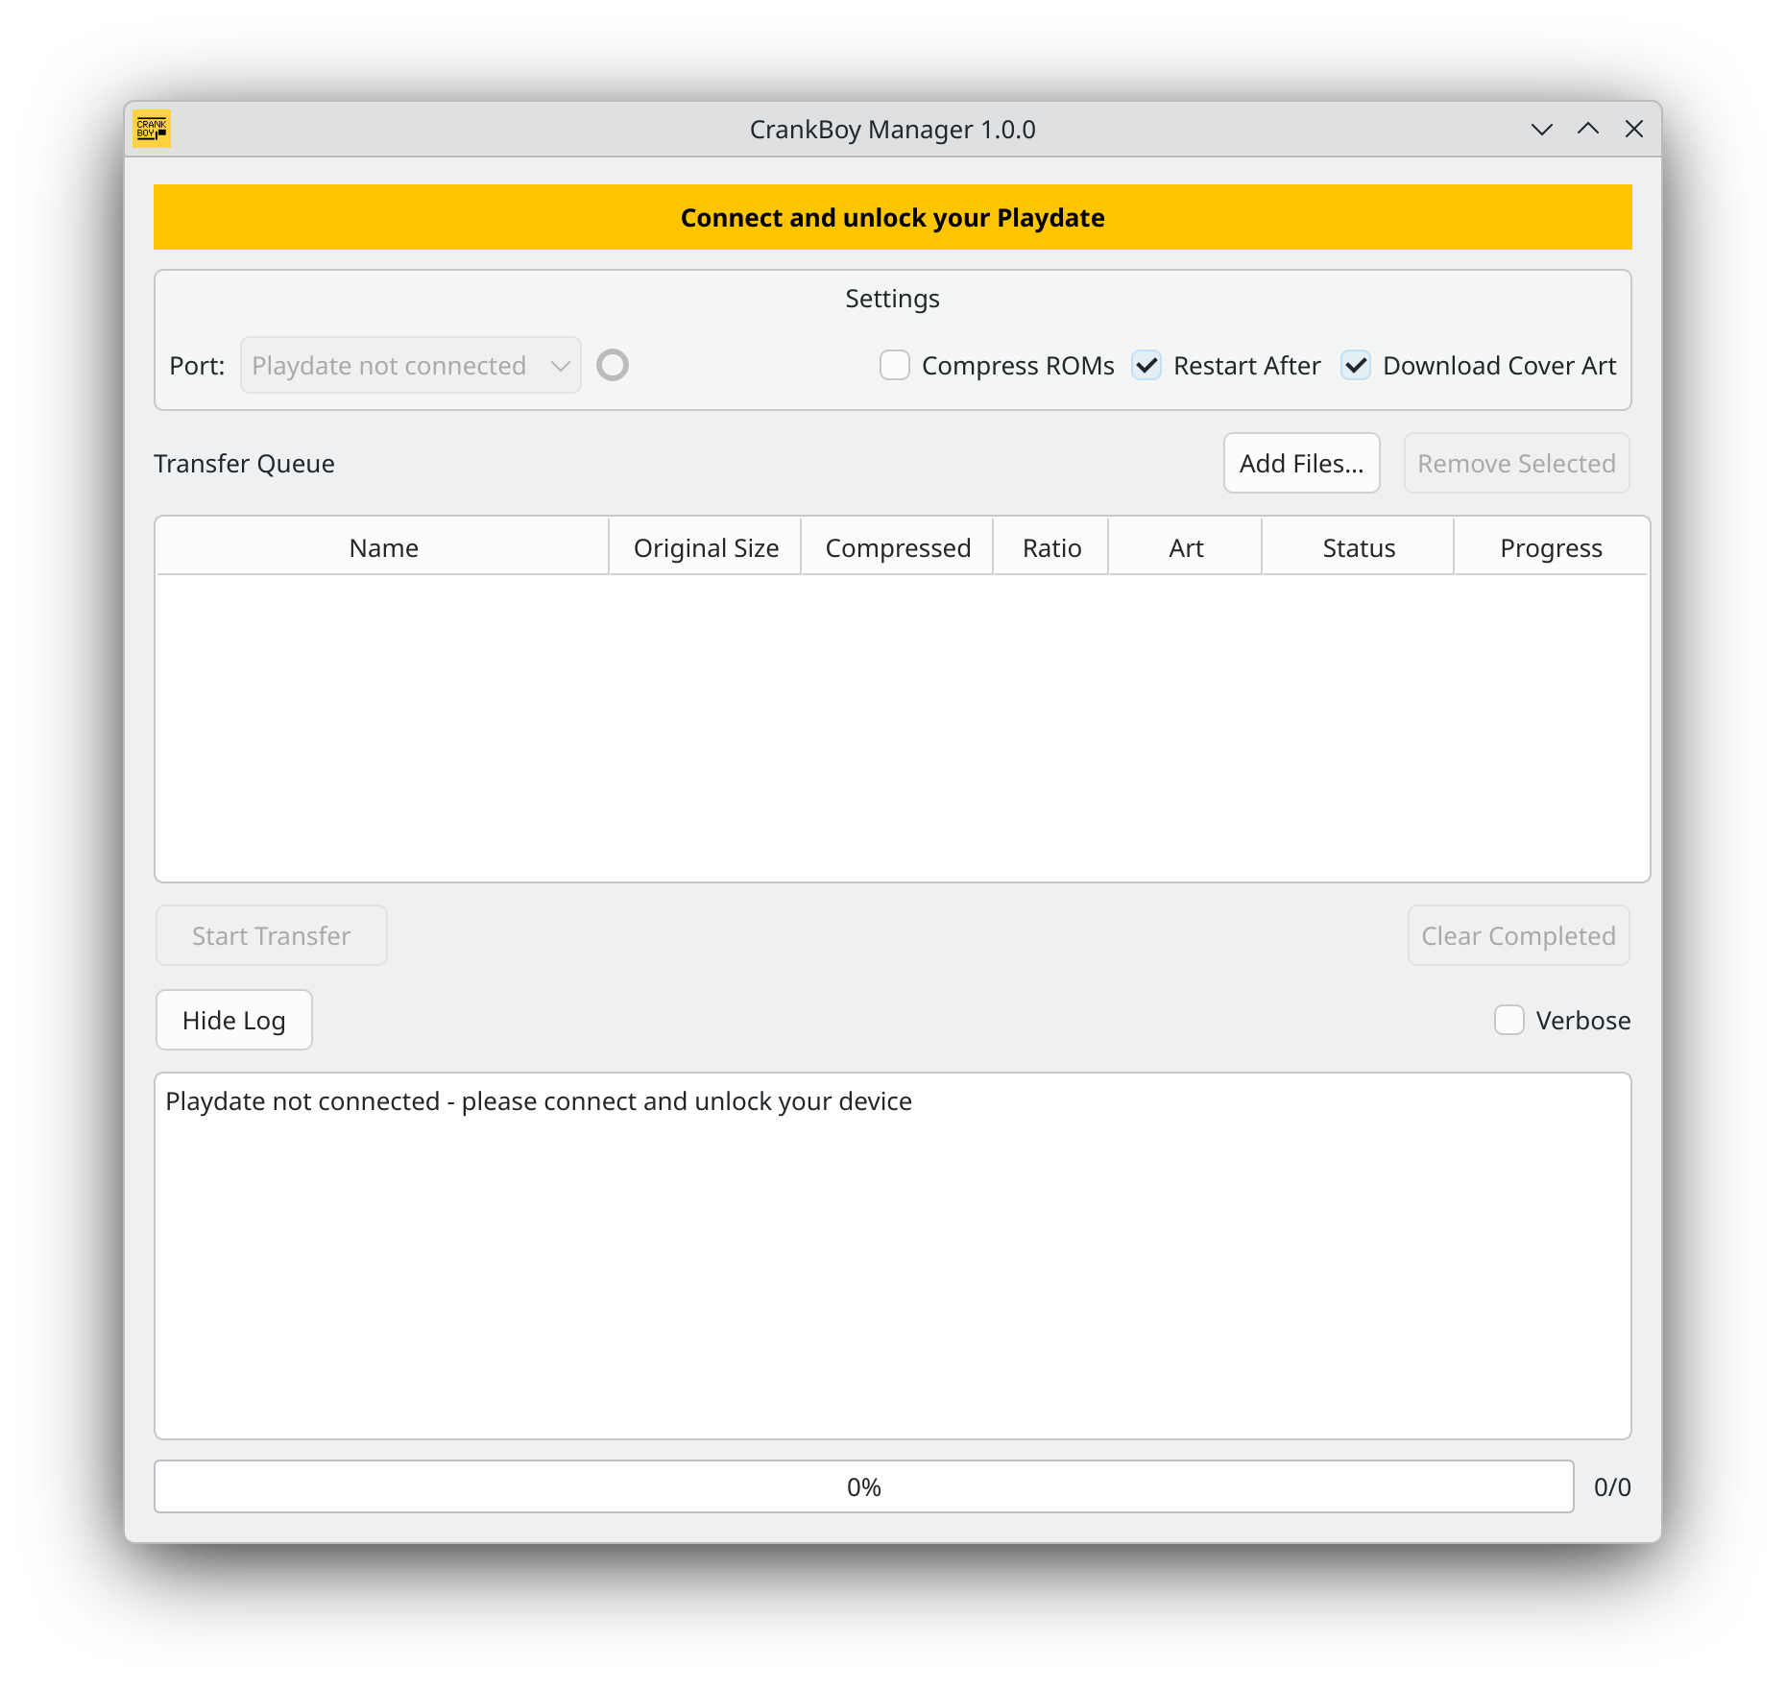Image resolution: width=1786 pixels, height=1690 pixels.
Task: Click the Start Transfer button
Action: click(272, 935)
